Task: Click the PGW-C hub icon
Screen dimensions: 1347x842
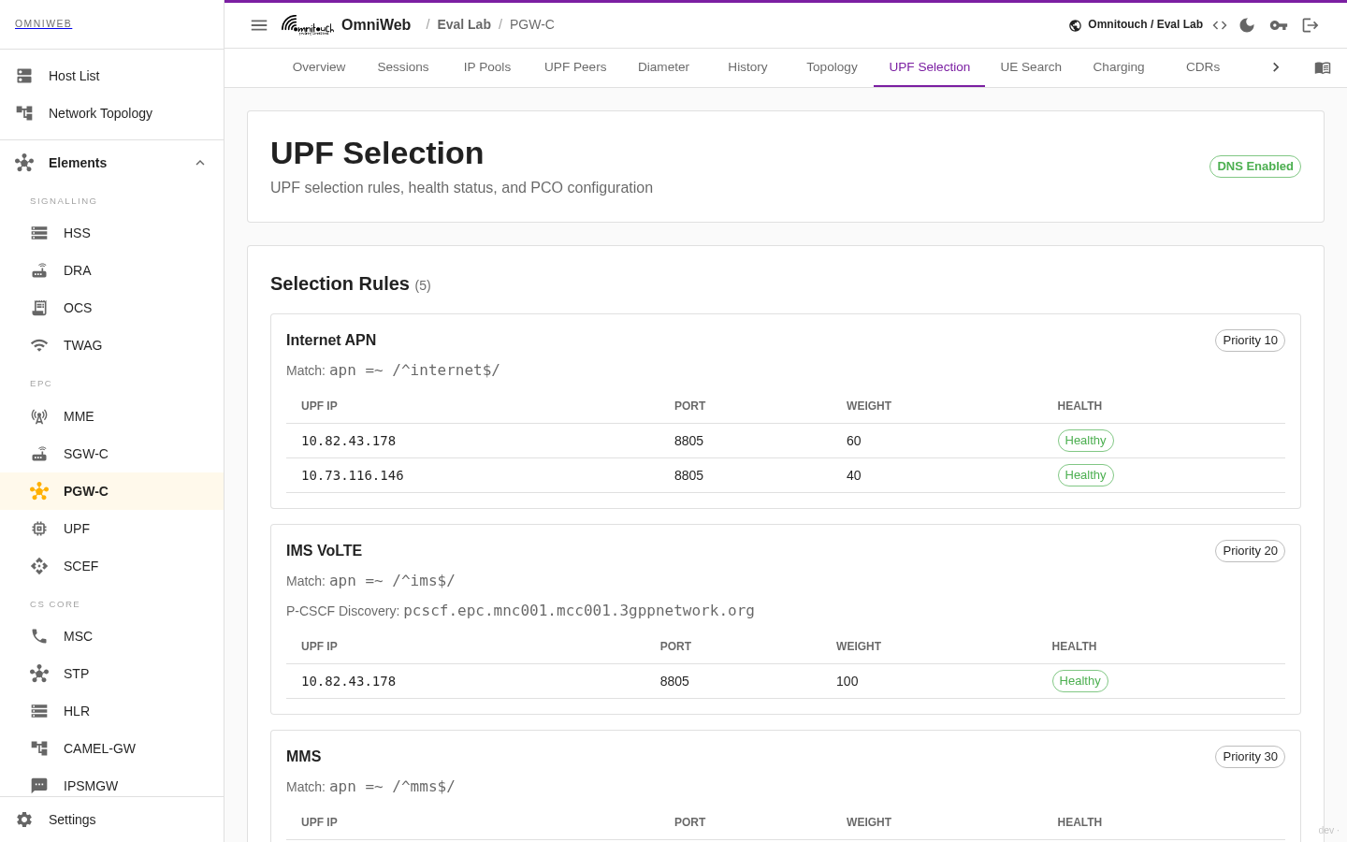Action: coord(39,491)
